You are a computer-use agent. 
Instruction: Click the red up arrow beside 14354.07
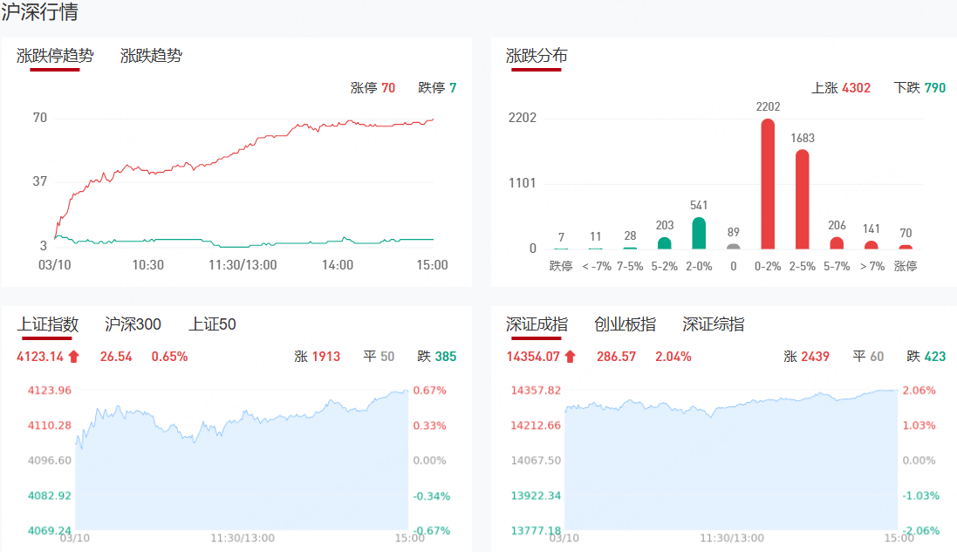tap(571, 357)
